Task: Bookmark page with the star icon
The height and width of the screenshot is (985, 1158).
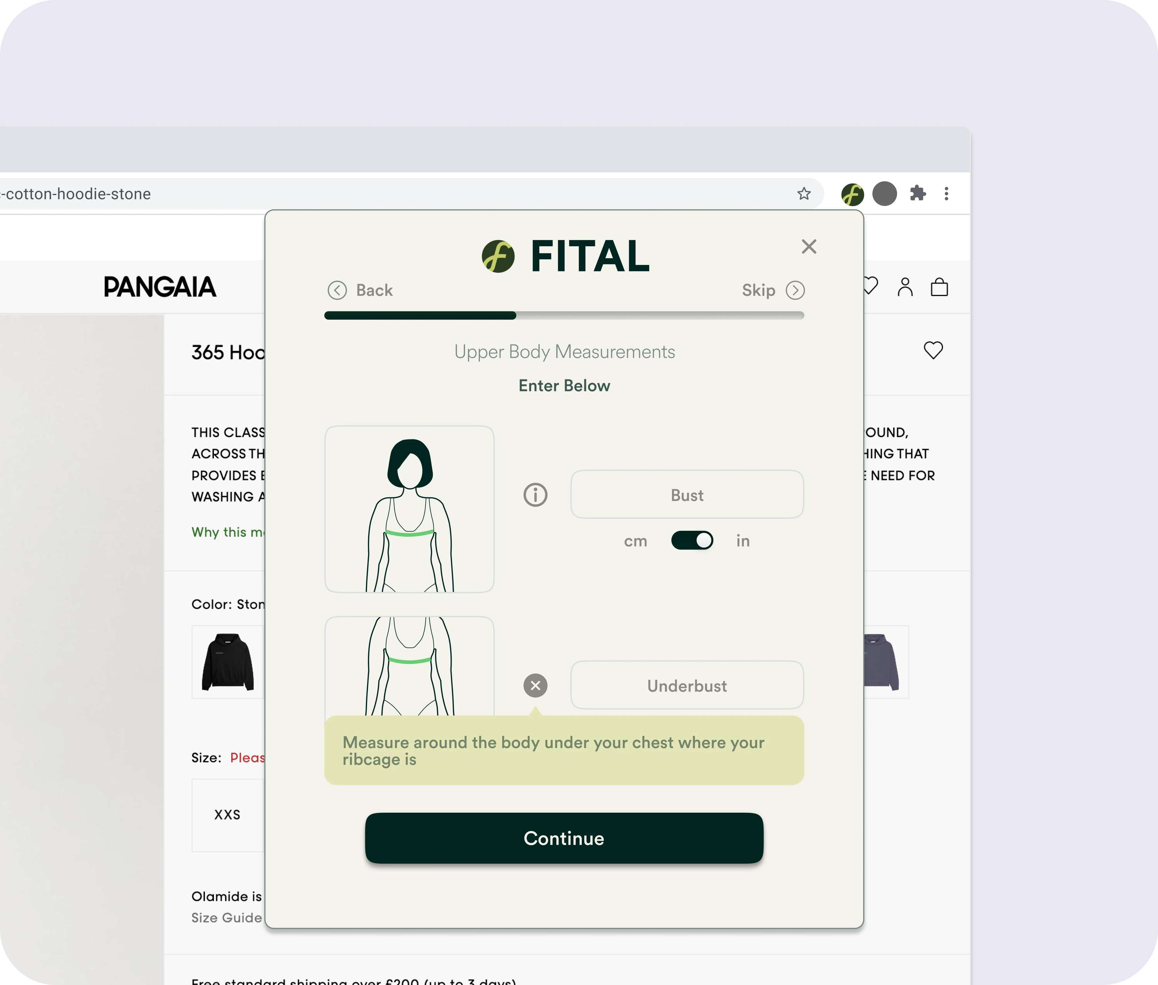Action: tap(803, 194)
